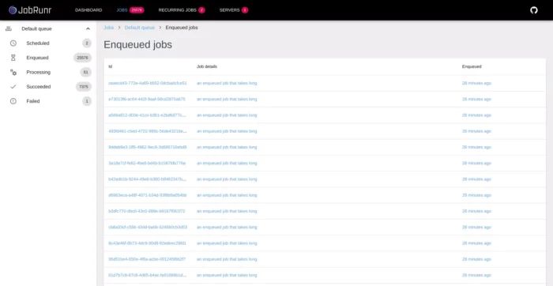Select the Scheduled clock icon
Image resolution: width=553 pixels, height=286 pixels.
click(13, 43)
